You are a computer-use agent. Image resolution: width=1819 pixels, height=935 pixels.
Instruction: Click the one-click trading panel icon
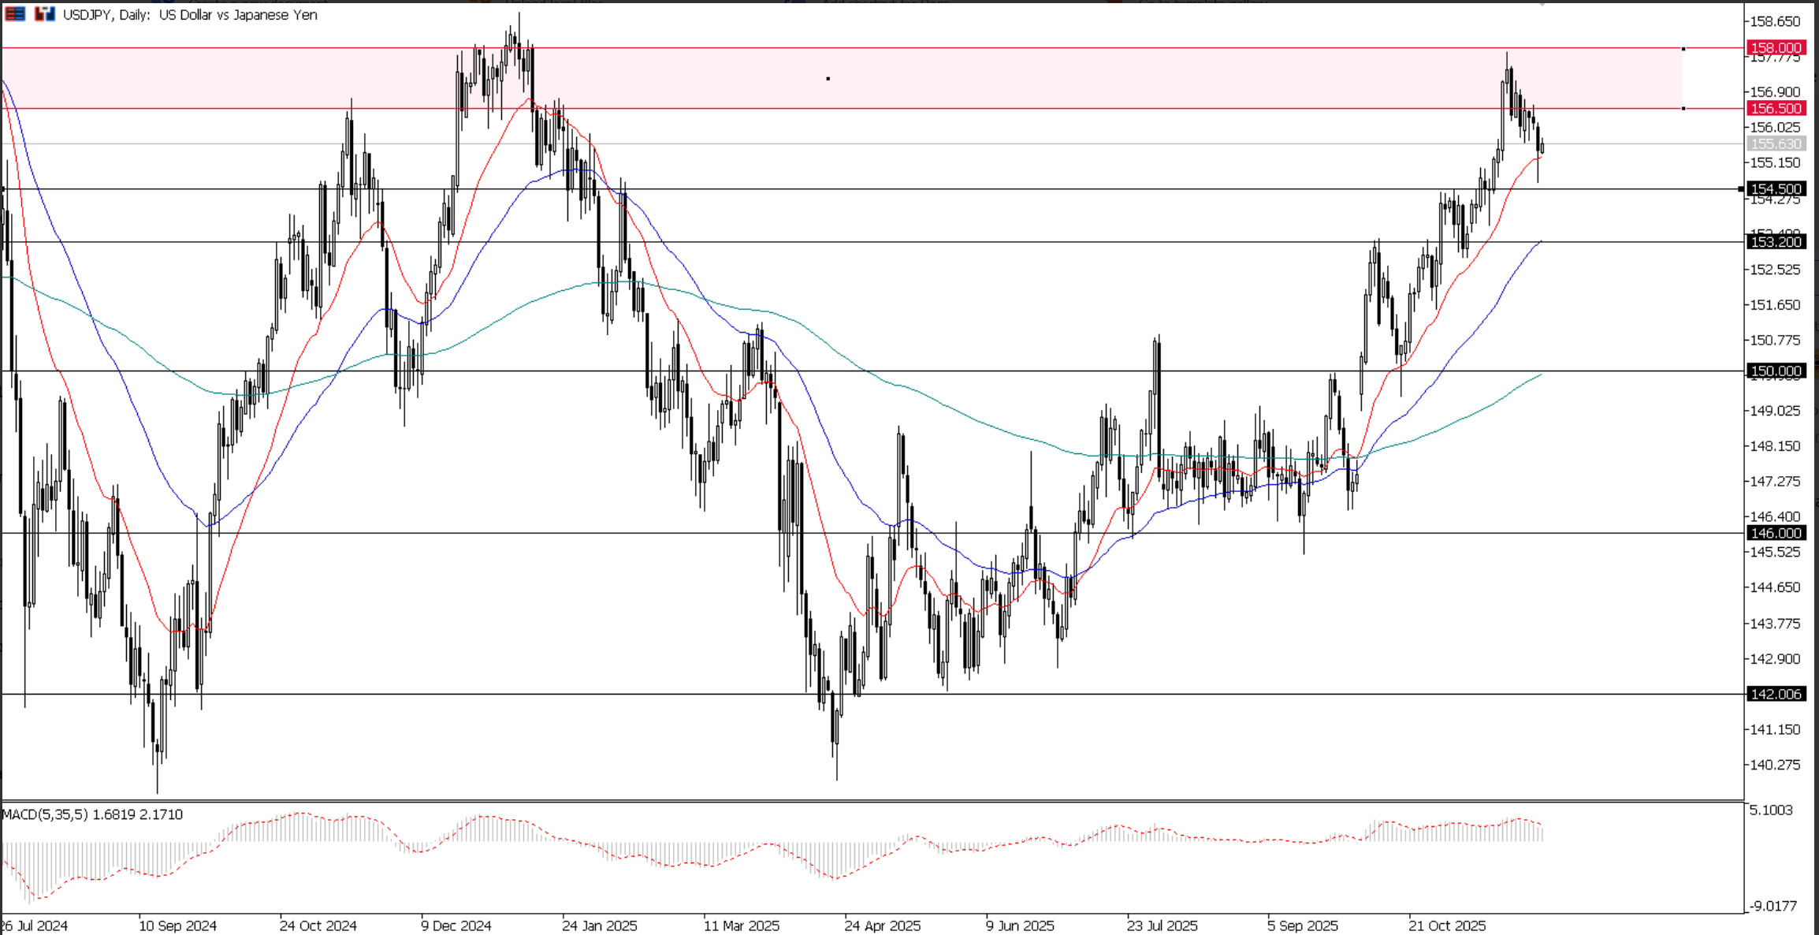[44, 14]
